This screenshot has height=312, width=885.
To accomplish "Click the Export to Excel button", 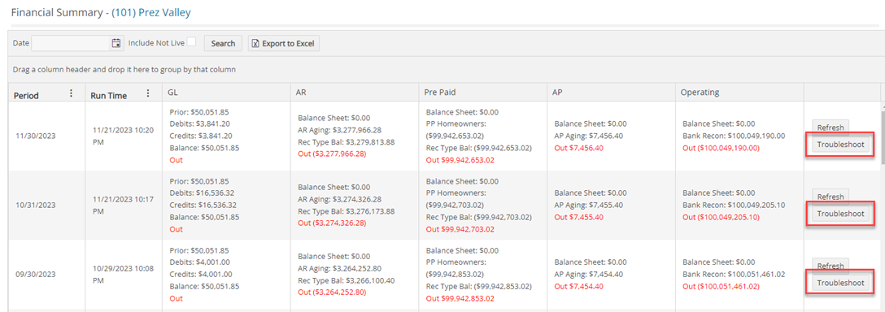I will 284,43.
